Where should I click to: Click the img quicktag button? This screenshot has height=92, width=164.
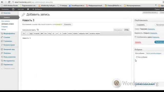[49, 33]
